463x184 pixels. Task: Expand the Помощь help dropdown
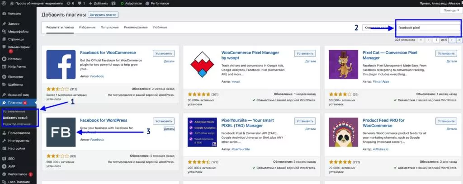tap(451, 10)
